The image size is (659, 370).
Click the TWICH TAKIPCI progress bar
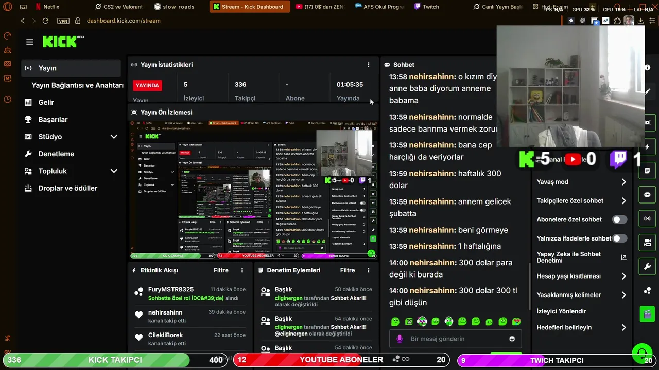[557, 360]
